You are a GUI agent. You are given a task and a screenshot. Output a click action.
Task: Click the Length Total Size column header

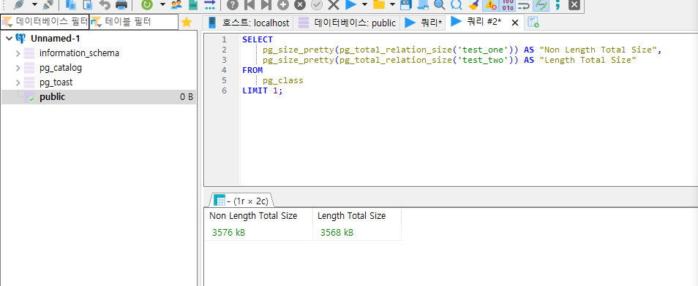[357, 216]
